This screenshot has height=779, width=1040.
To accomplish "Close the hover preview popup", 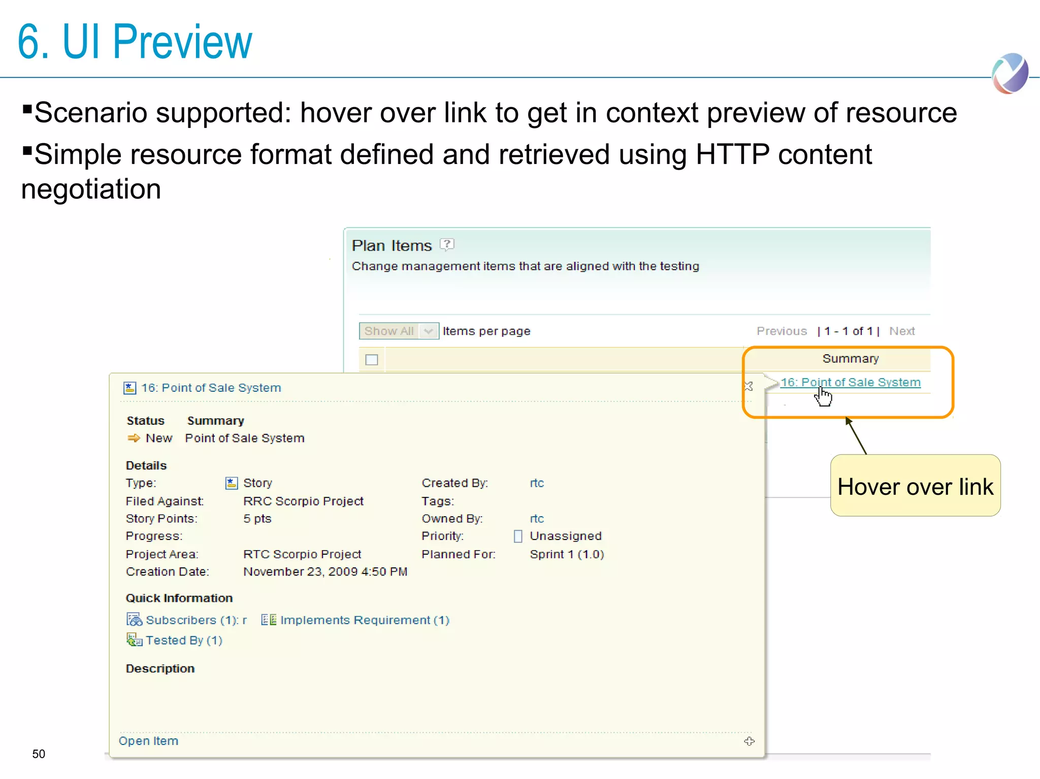I will click(749, 387).
